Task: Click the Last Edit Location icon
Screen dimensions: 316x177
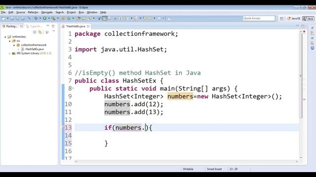Action: pyautogui.click(x=145, y=18)
